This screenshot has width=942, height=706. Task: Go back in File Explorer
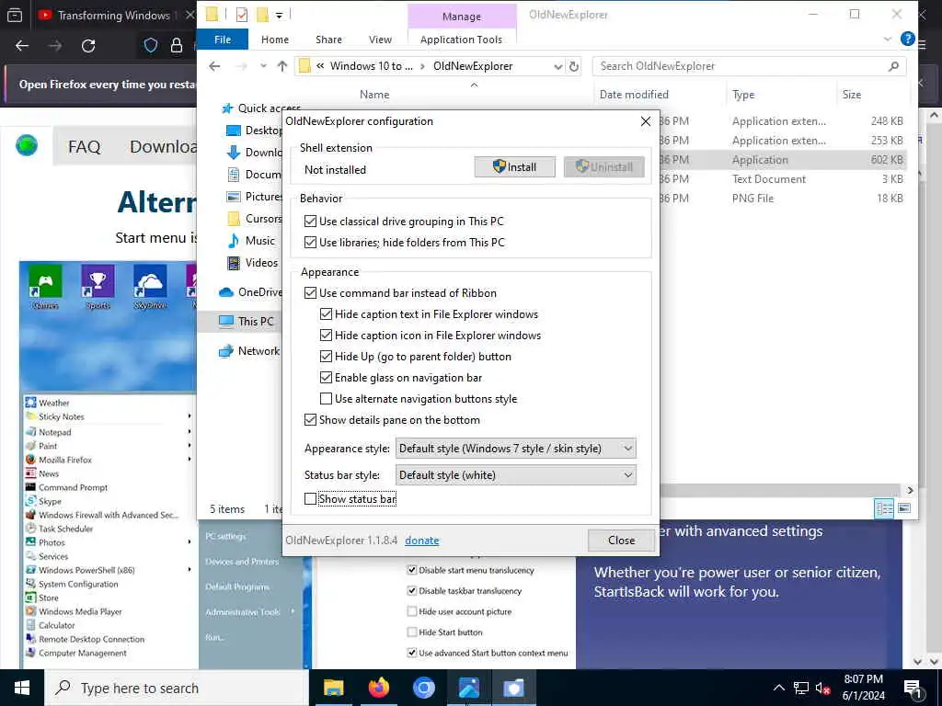pyautogui.click(x=214, y=66)
